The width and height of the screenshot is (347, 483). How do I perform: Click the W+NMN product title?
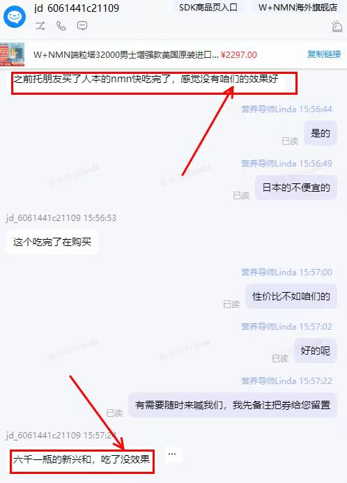click(x=126, y=55)
